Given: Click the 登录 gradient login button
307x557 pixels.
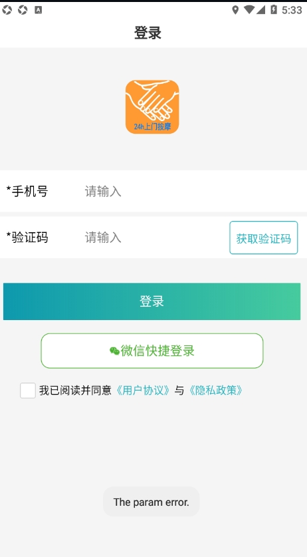Looking at the screenshot, I should [x=152, y=301].
